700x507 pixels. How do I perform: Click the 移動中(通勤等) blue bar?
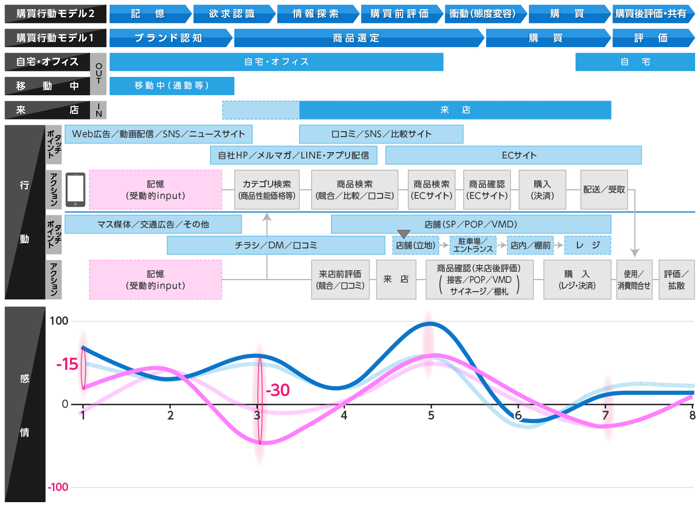(x=172, y=86)
